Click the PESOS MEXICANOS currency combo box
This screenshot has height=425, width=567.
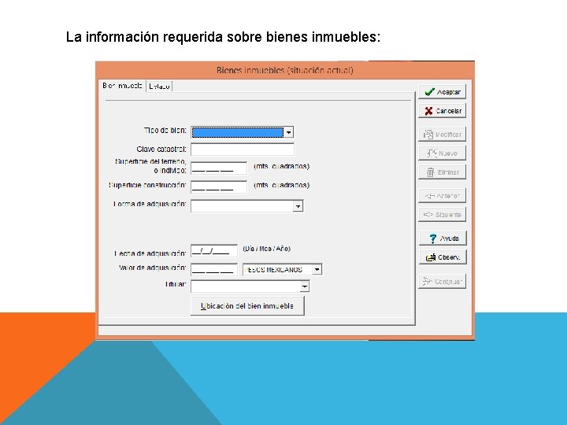[x=283, y=270]
